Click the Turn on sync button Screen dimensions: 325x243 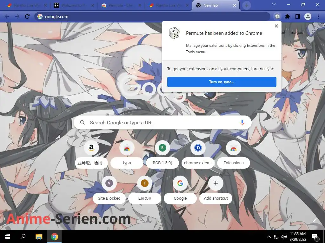click(x=222, y=82)
